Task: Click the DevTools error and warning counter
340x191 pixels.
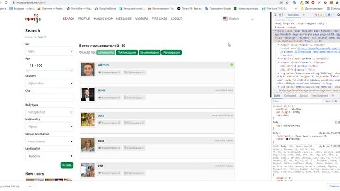Action: [319, 15]
